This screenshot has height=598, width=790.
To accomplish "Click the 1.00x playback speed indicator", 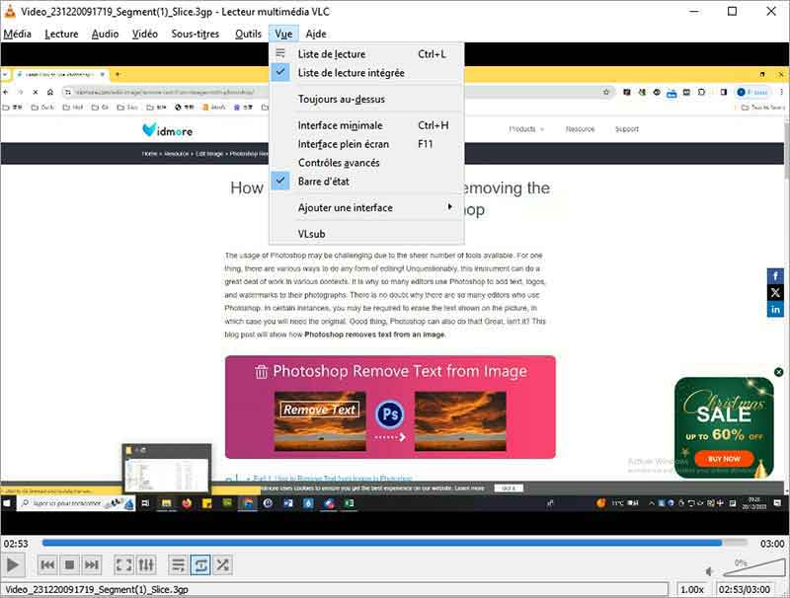I will pos(693,589).
